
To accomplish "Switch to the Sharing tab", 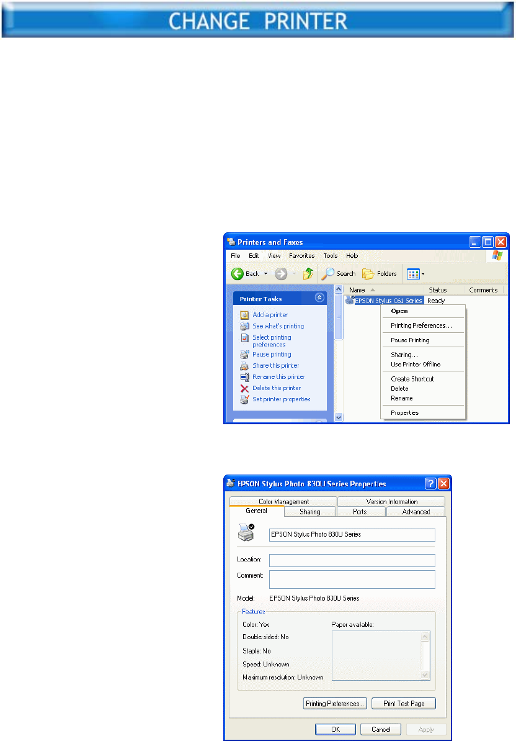I will [310, 512].
